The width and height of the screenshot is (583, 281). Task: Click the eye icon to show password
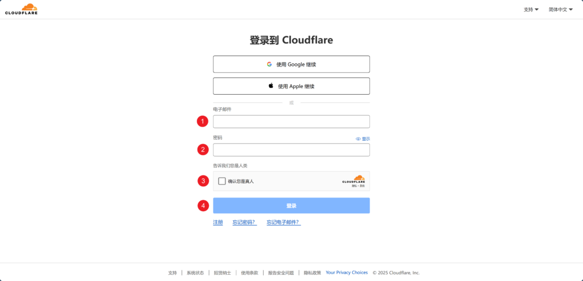(x=358, y=139)
